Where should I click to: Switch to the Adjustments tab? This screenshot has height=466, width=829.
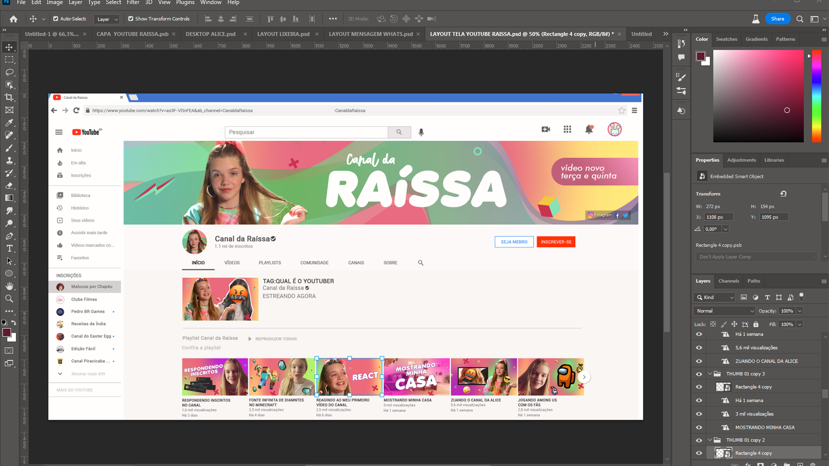pyautogui.click(x=741, y=160)
